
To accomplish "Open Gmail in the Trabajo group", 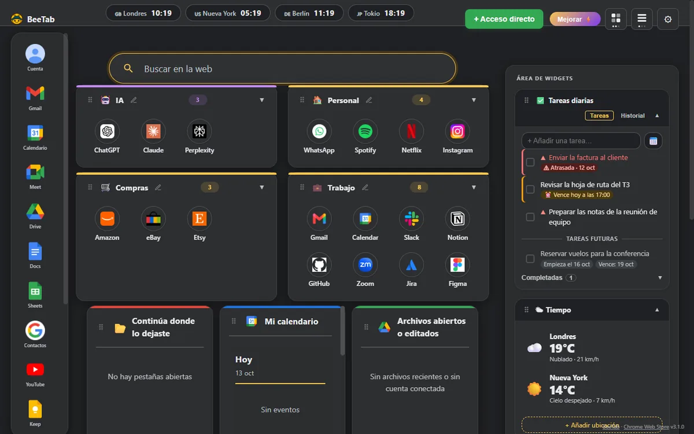I will (319, 219).
